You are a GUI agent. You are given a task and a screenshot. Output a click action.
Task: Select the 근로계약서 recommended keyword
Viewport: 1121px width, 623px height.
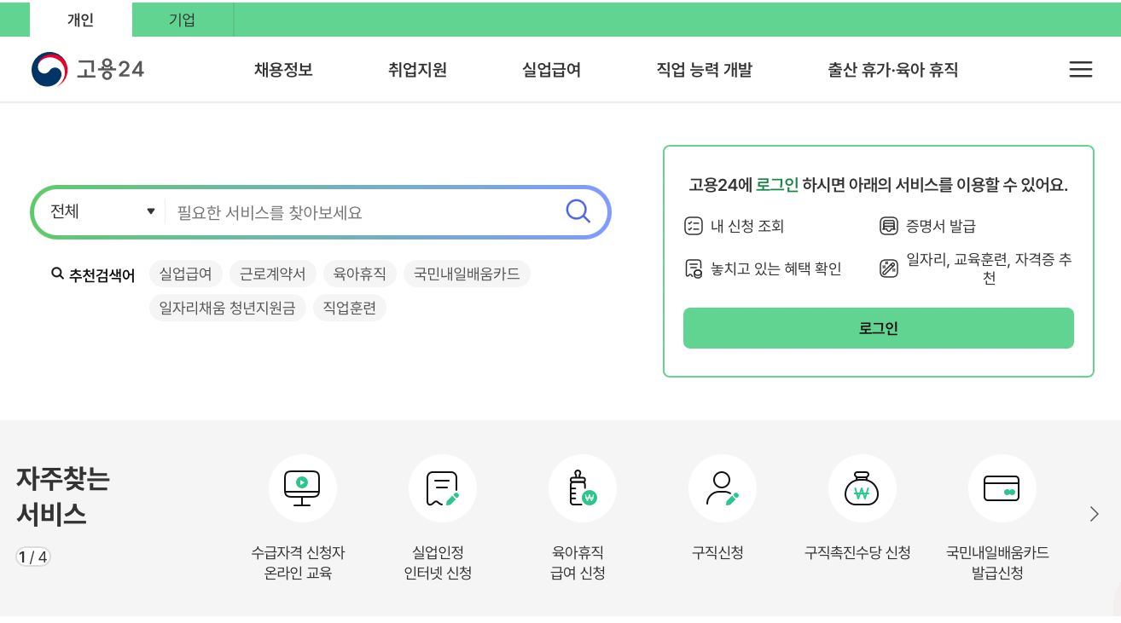(x=273, y=274)
